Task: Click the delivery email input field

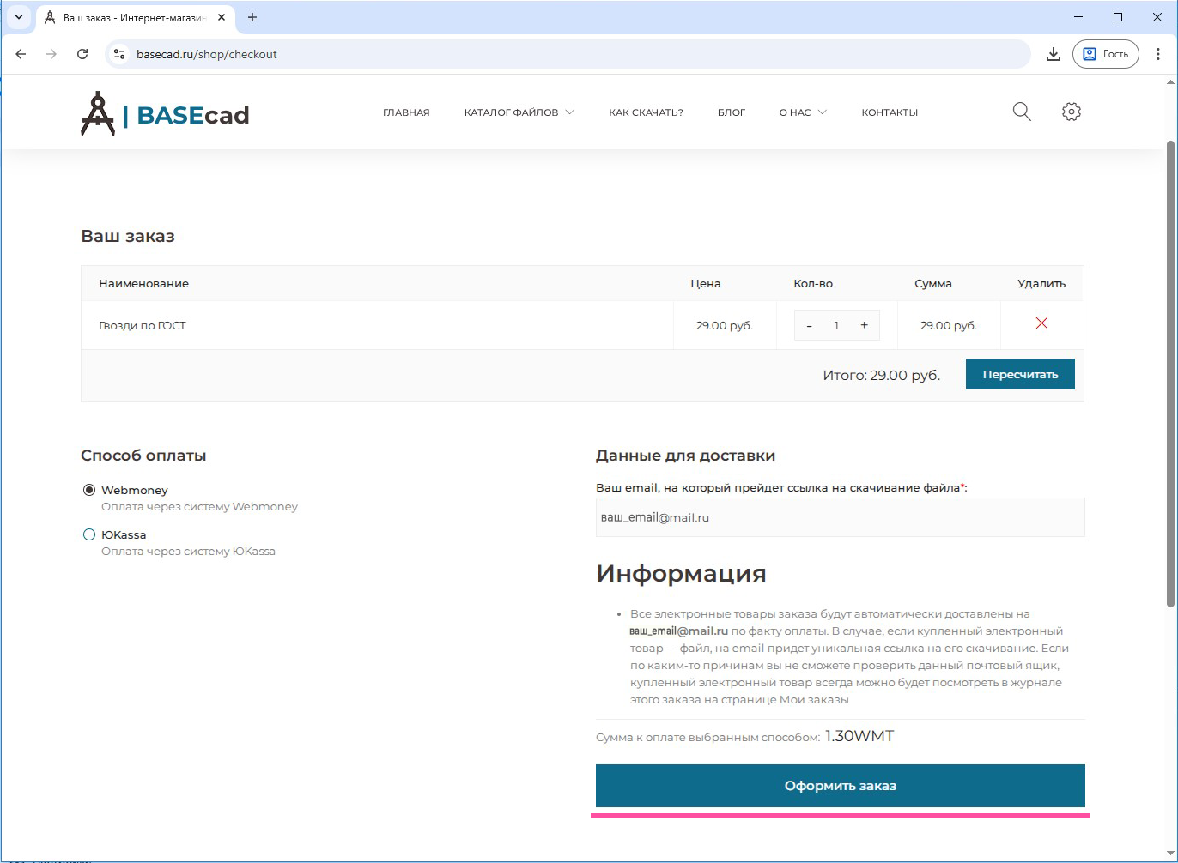Action: [840, 517]
